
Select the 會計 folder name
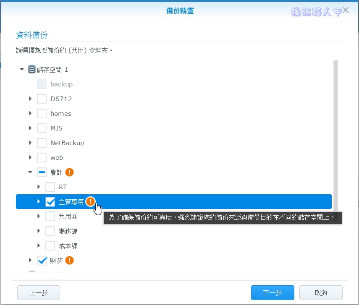tap(56, 172)
